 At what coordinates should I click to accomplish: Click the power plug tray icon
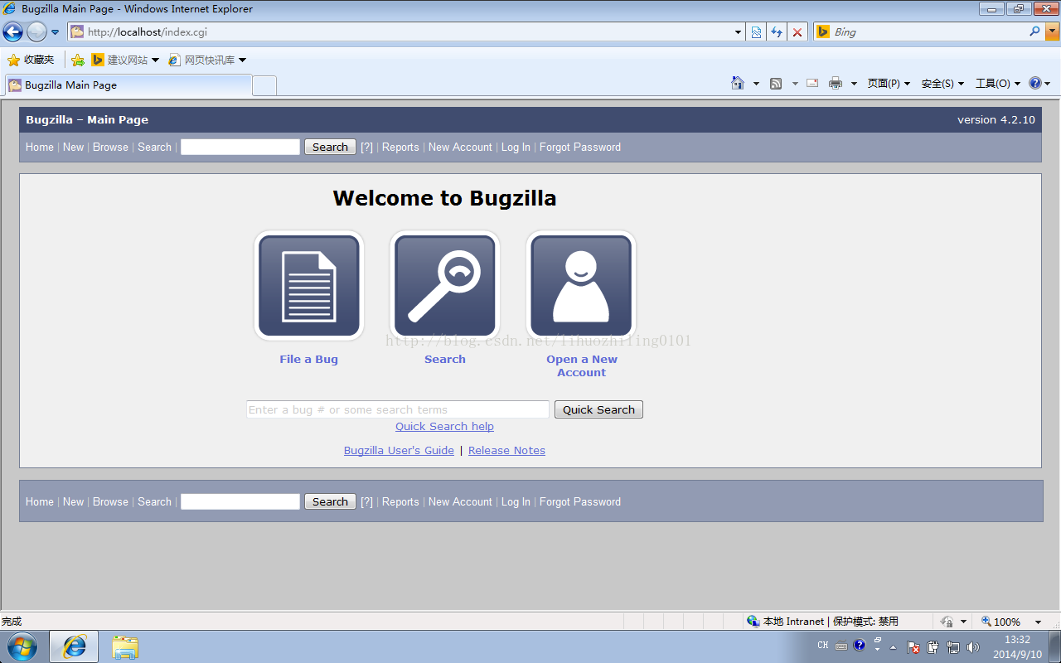tap(933, 647)
